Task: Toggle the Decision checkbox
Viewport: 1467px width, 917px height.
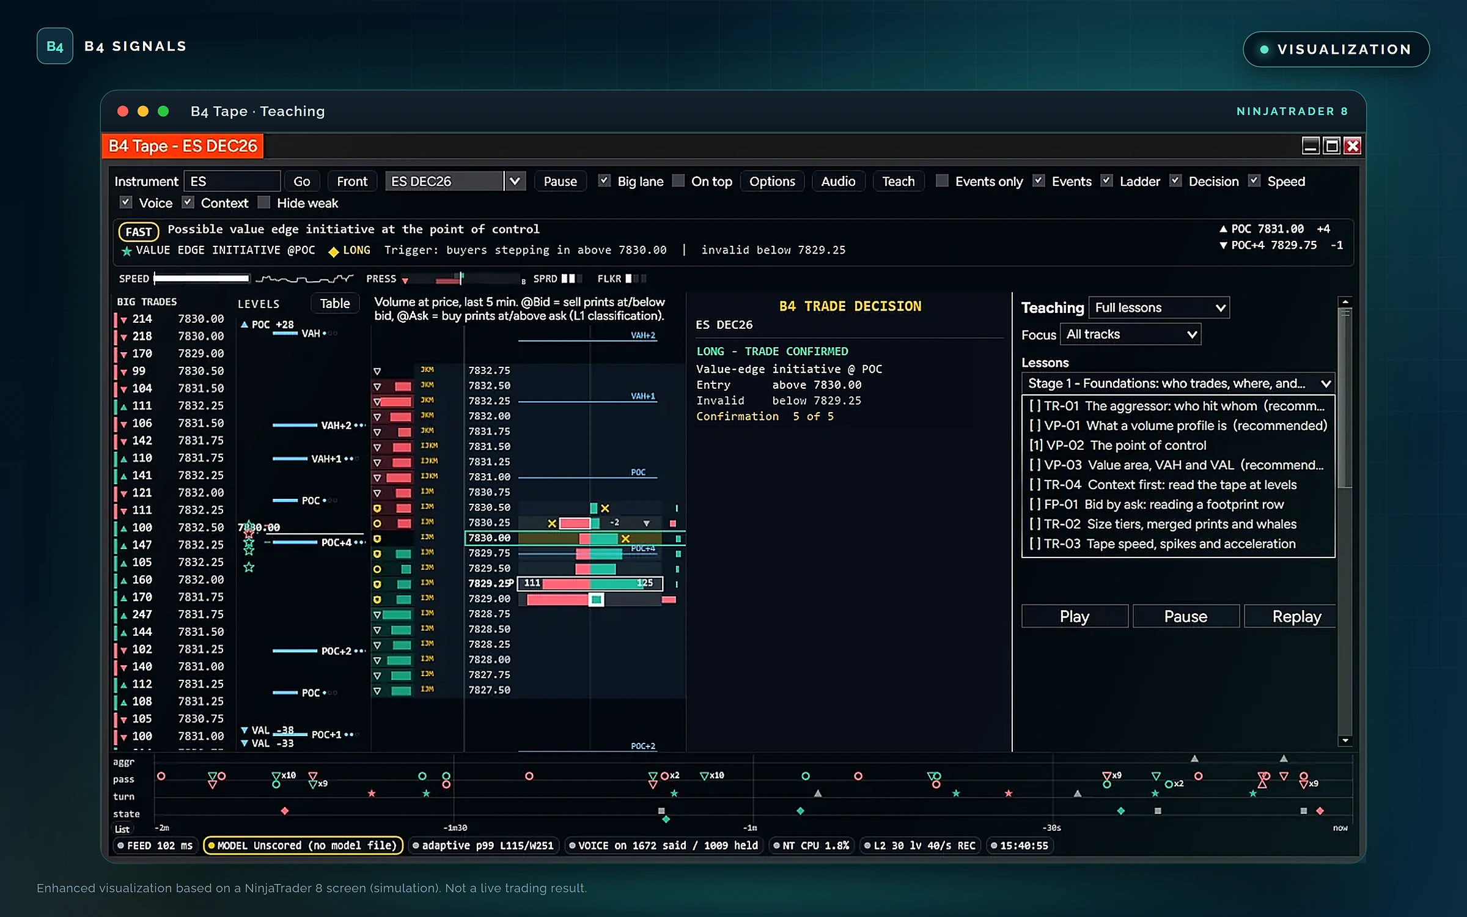Action: [x=1175, y=181]
